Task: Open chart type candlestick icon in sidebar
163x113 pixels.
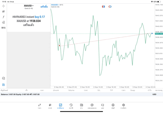Action: tap(4, 11)
